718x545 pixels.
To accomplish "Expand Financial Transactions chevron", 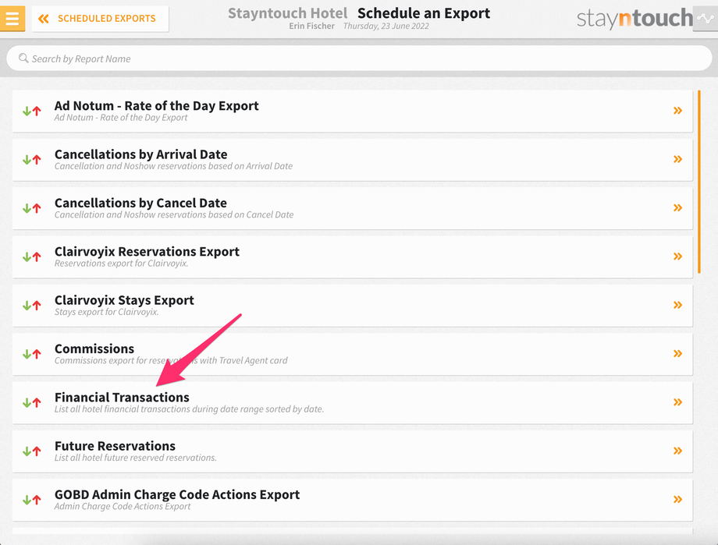I will (x=677, y=402).
